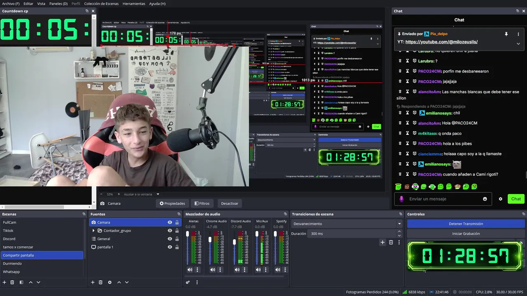
Task: Open the transition properties three-dot menu
Action: pos(399,243)
